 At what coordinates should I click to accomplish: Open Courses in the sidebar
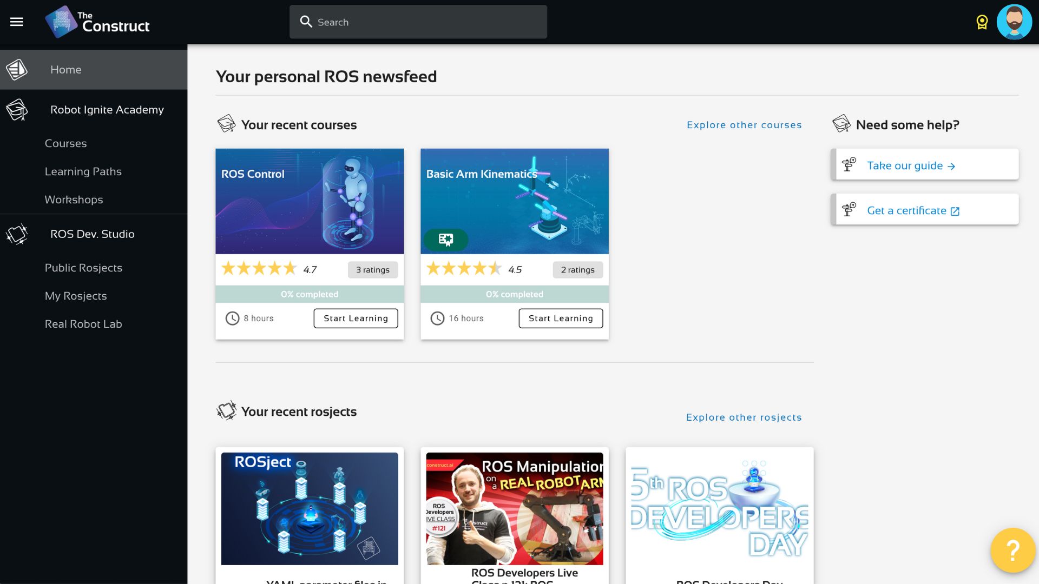point(65,143)
